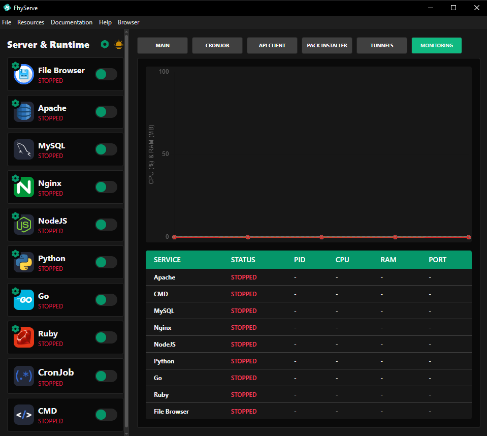This screenshot has height=436, width=487.
Task: Click sidebar scrollbar down arrow
Action: (x=126, y=433)
